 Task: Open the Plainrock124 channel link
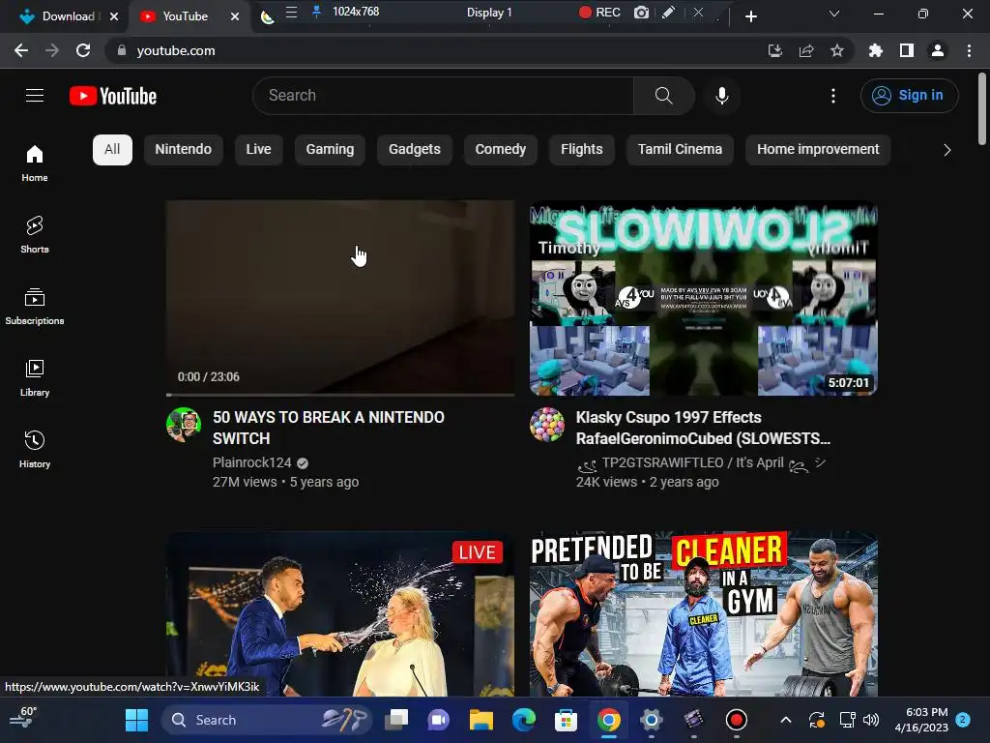[252, 462]
